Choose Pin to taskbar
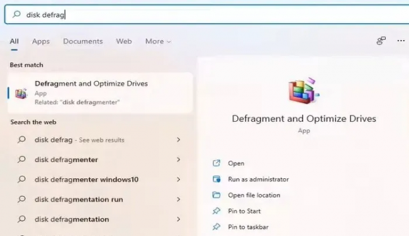The image size is (409, 236). tap(248, 227)
